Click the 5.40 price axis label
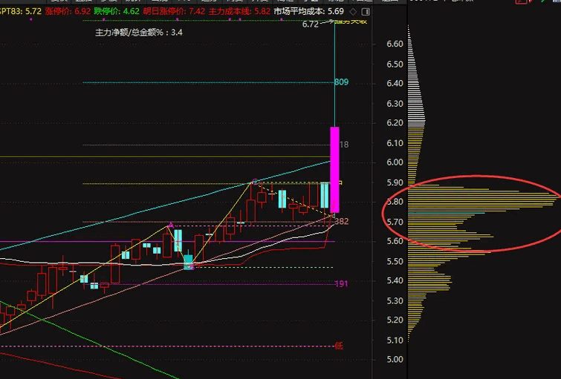 point(395,280)
